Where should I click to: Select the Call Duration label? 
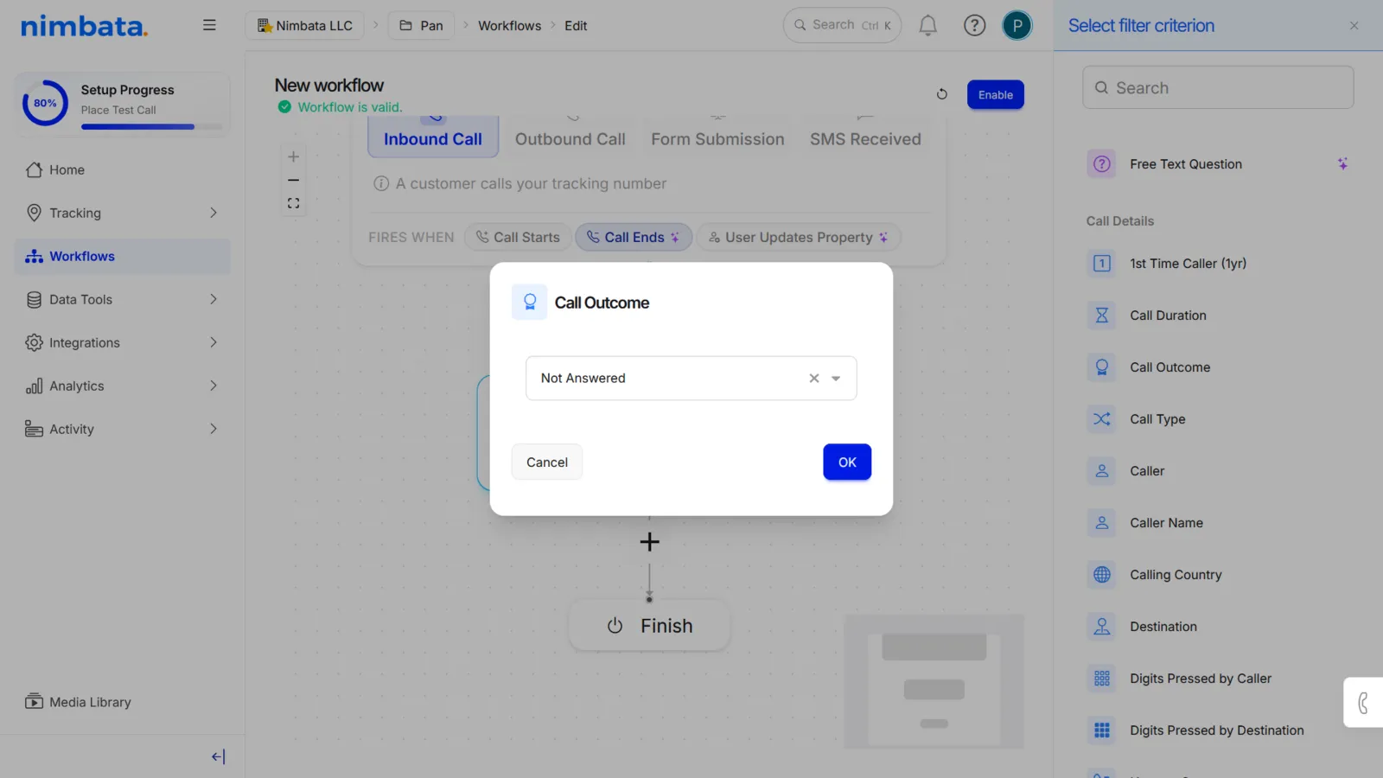pyautogui.click(x=1168, y=315)
